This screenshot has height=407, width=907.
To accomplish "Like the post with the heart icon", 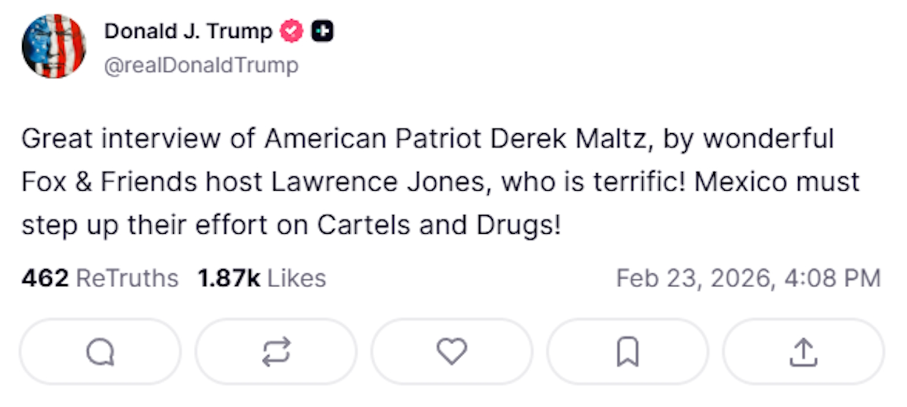I will 452,352.
